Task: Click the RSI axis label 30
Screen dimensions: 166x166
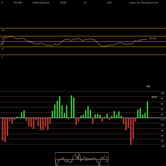Action: pos(2,49)
